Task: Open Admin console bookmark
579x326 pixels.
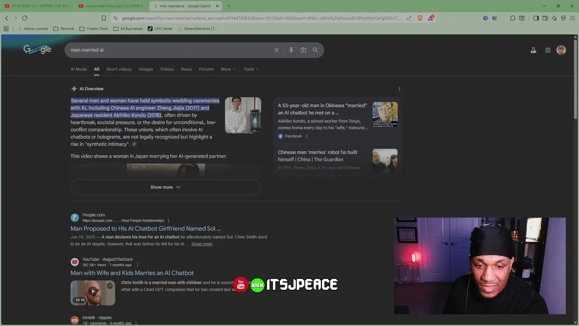Action: tap(33, 29)
